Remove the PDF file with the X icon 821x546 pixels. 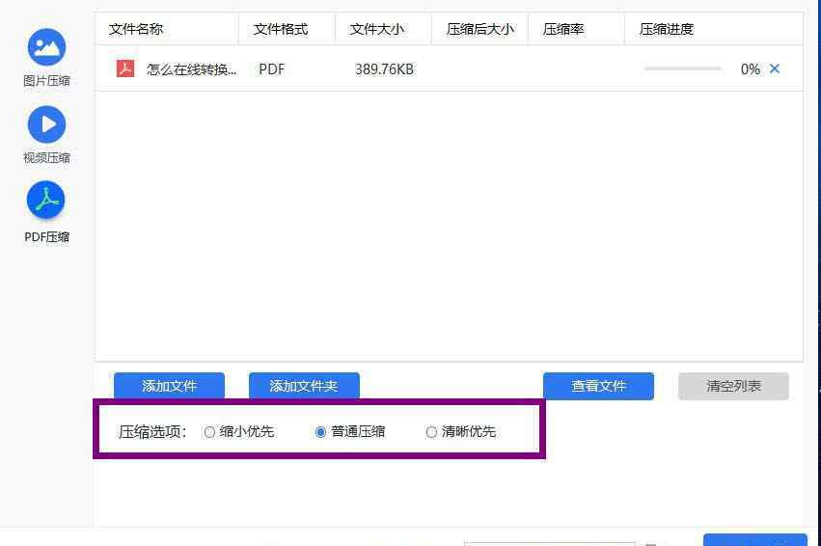coord(775,68)
